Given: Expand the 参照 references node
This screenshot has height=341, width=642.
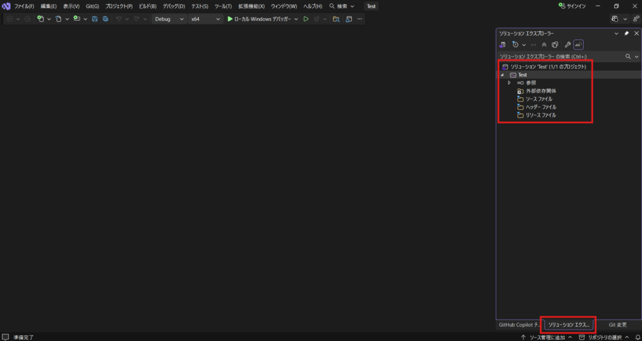Looking at the screenshot, I should pos(509,83).
